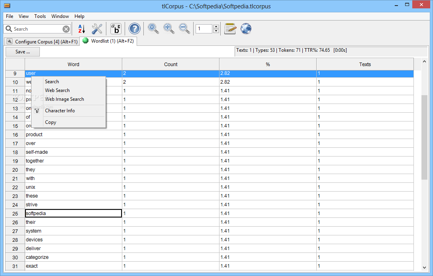Click the A-Z sort icon

point(81,29)
